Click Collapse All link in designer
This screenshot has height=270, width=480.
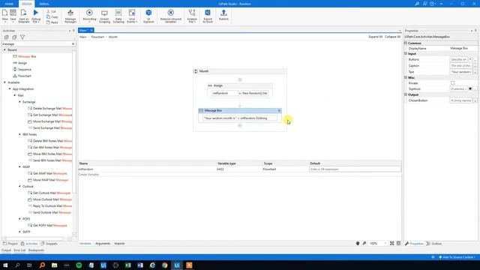pos(392,37)
